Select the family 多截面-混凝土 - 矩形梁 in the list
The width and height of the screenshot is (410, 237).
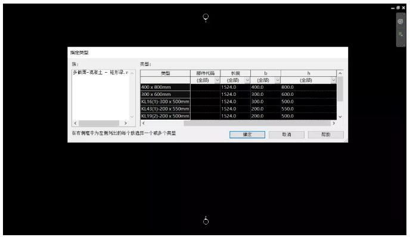[x=101, y=73]
